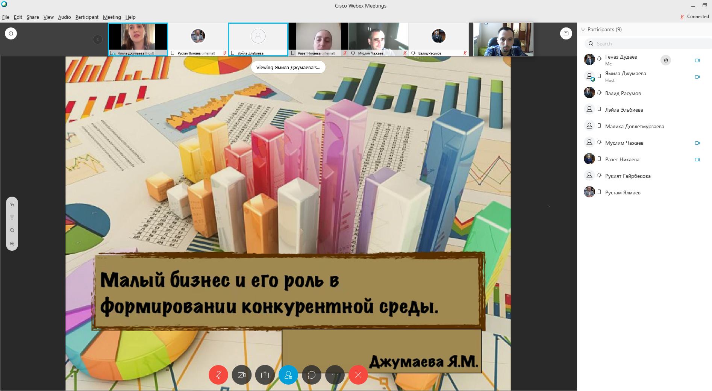Lower raised hand for Геназ Дудаев
Image resolution: width=712 pixels, height=391 pixels.
(x=666, y=60)
